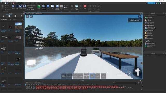The height and width of the screenshot is (93, 166).
Task: Open the Lock dropdown
Action: coord(66,7)
